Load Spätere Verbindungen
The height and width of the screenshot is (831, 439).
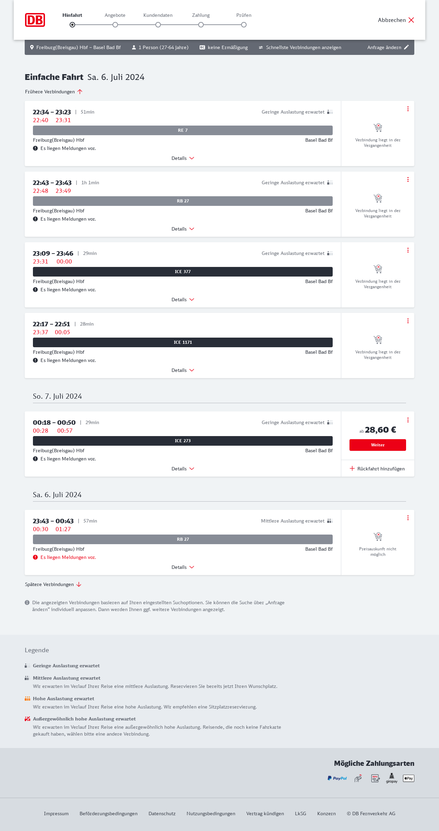coord(53,584)
